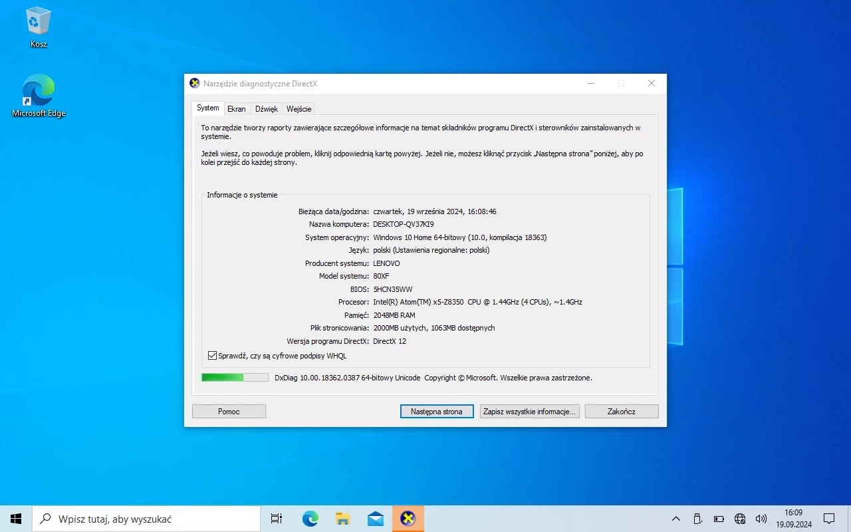Open File Explorer from the taskbar
Image resolution: width=851 pixels, height=532 pixels.
click(342, 519)
